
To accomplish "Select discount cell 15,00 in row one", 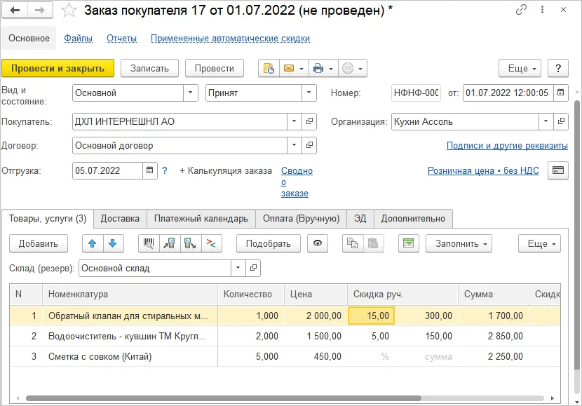I will [371, 316].
